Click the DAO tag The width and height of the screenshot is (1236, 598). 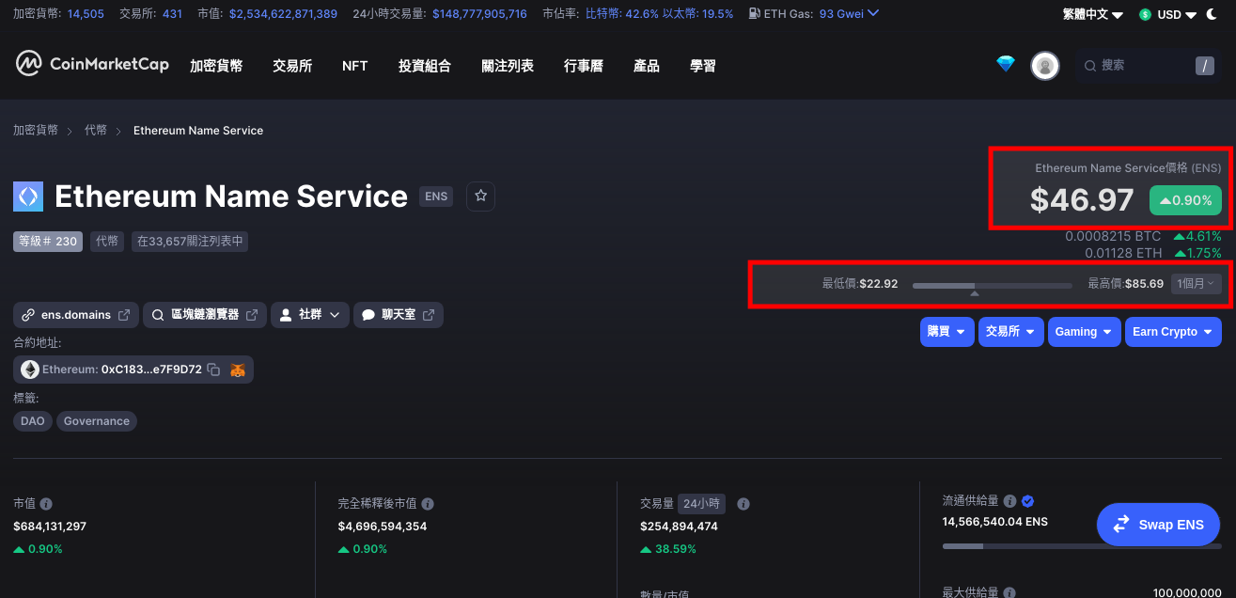33,421
